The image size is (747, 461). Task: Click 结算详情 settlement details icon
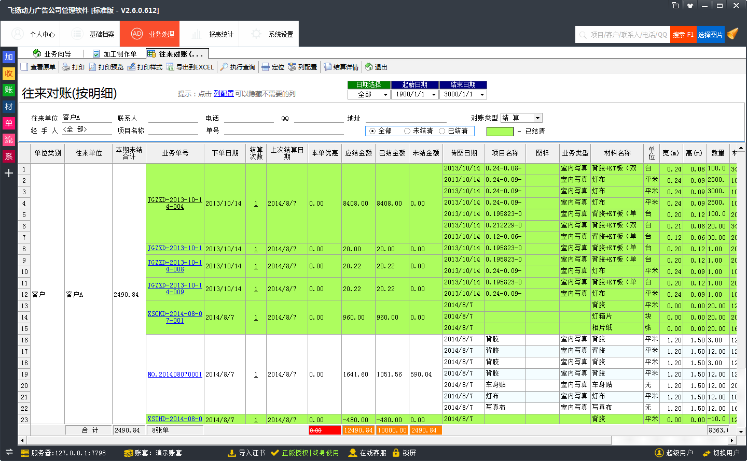(x=327, y=67)
